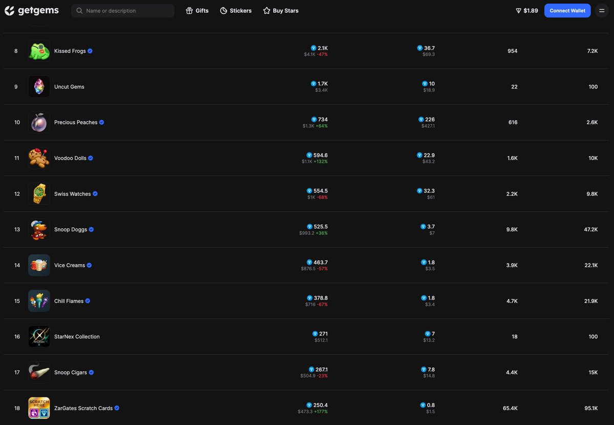
Task: Focus the Name or description search field
Action: point(123,11)
